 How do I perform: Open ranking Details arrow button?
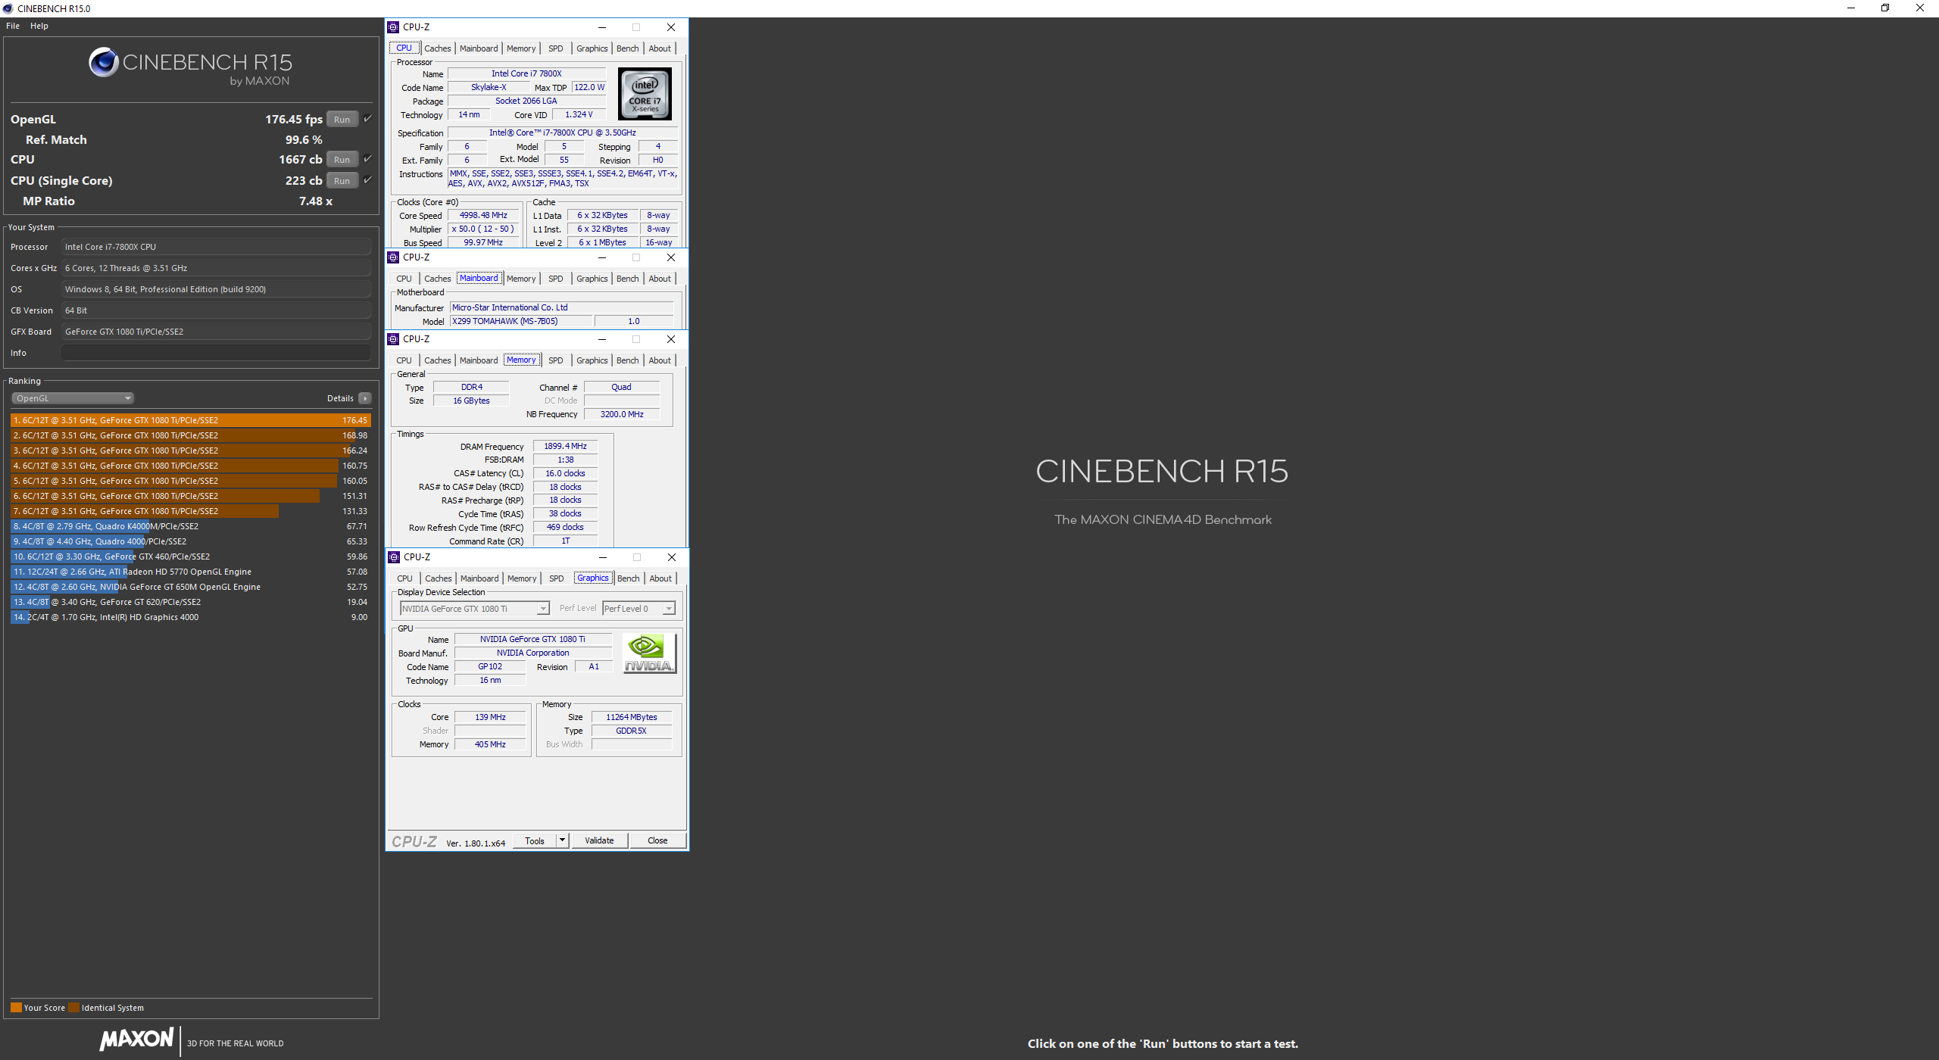pyautogui.click(x=365, y=398)
